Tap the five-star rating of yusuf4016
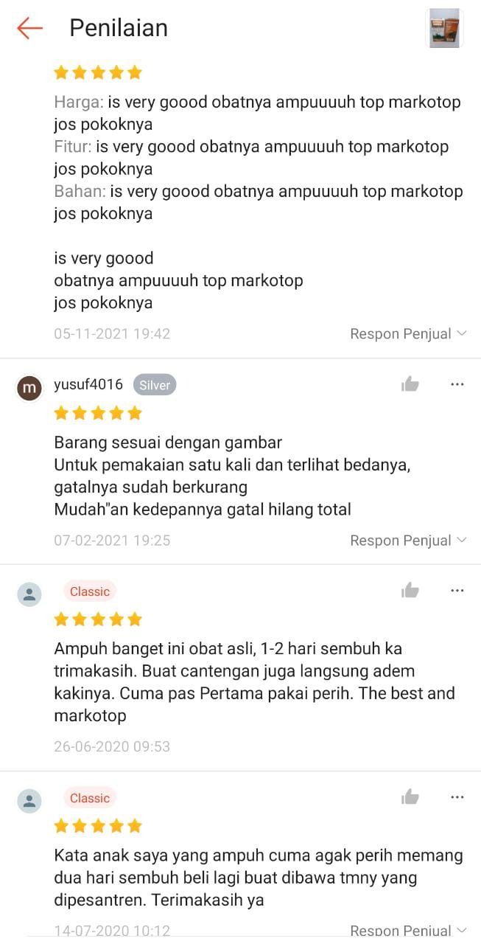 [98, 413]
